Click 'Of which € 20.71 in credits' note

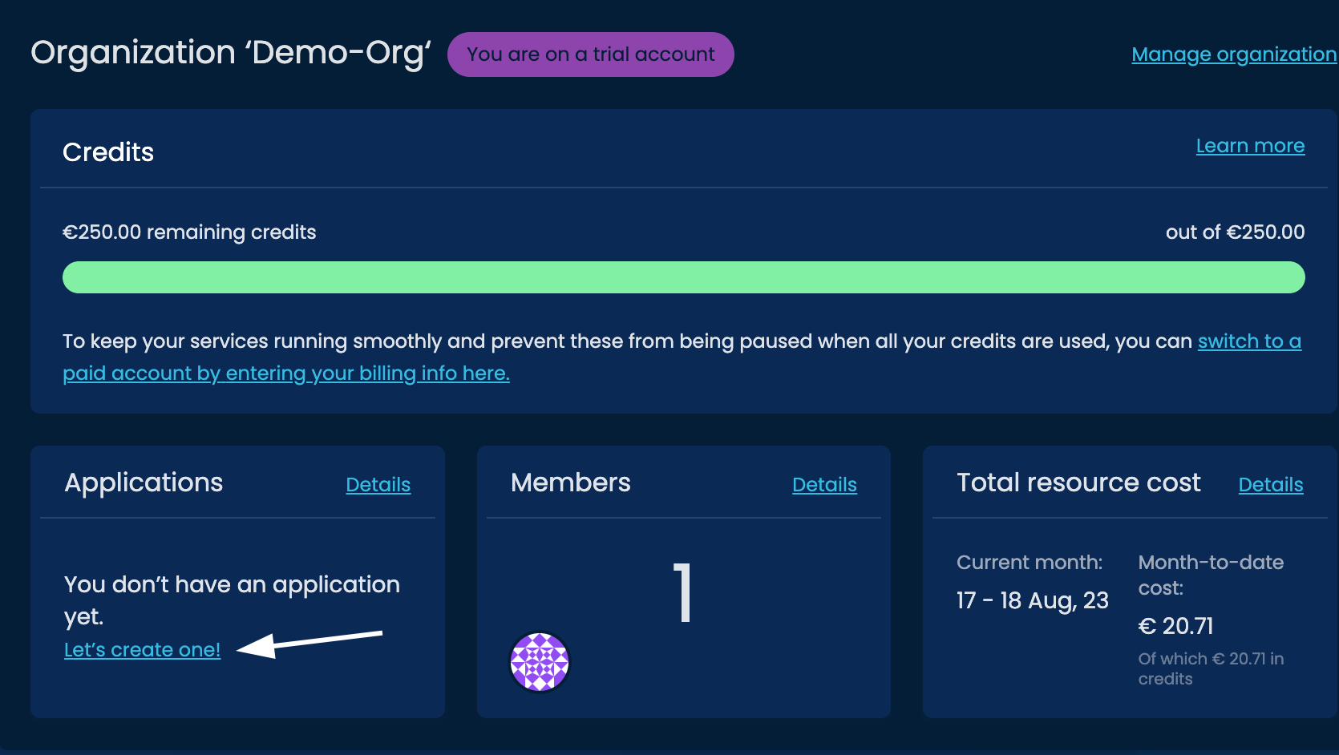click(x=1211, y=668)
